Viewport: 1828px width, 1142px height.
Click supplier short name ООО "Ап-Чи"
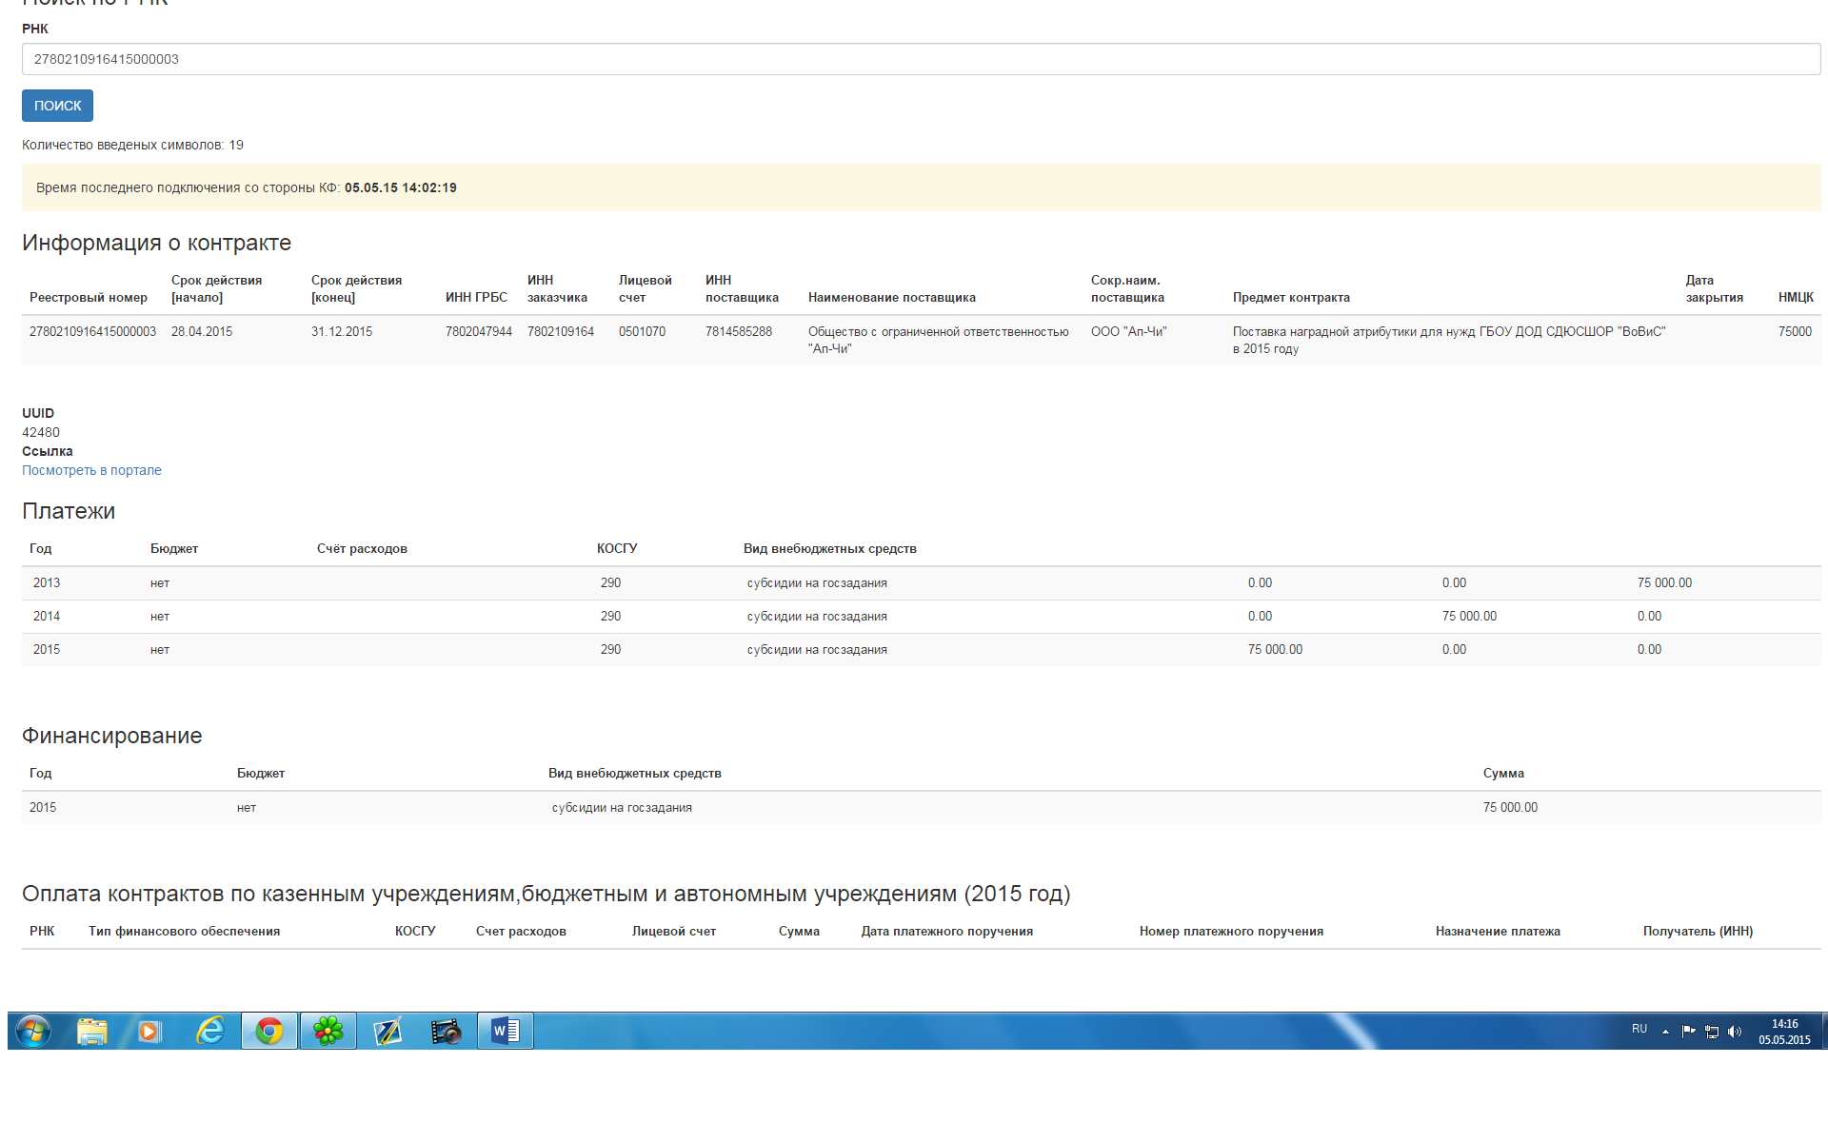pos(1128,331)
